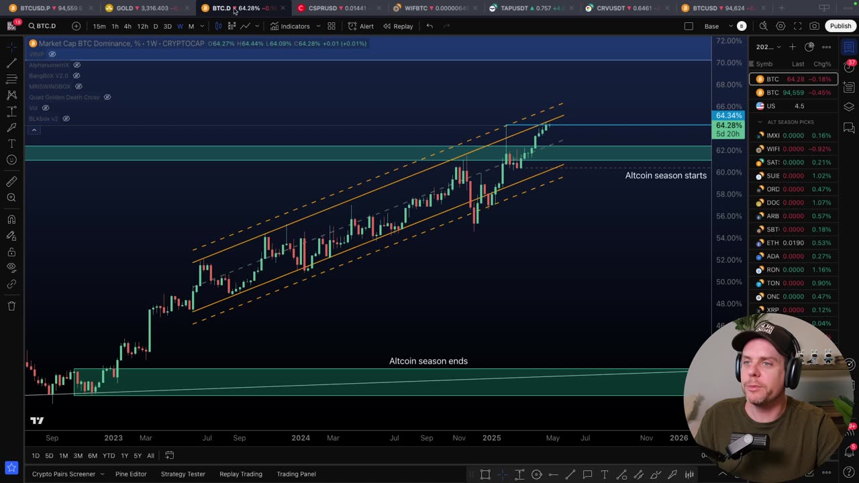This screenshot has width=859, height=483.
Task: Activate the zoom in tool
Action: coord(11,197)
